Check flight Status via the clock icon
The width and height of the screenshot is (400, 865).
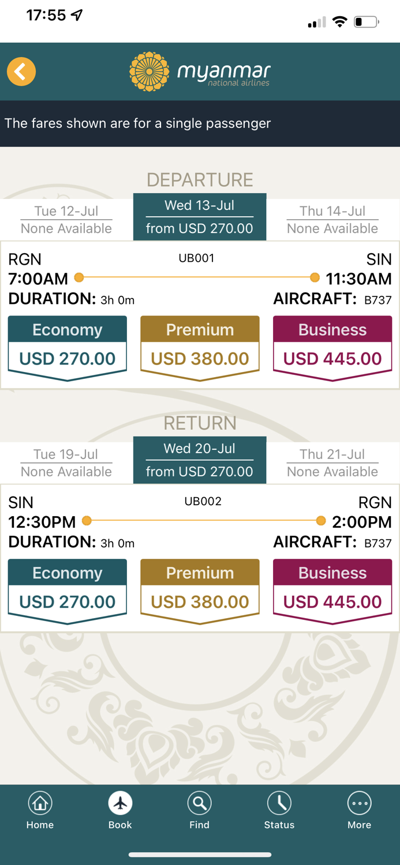pos(279,802)
